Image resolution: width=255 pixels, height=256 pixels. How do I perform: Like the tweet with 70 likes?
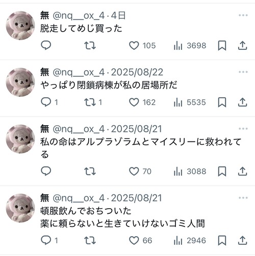tap(140, 172)
